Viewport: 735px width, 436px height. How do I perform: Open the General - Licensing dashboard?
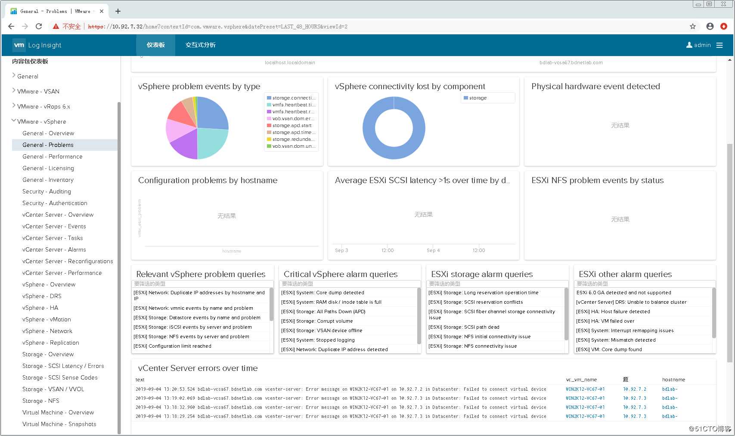(48, 168)
